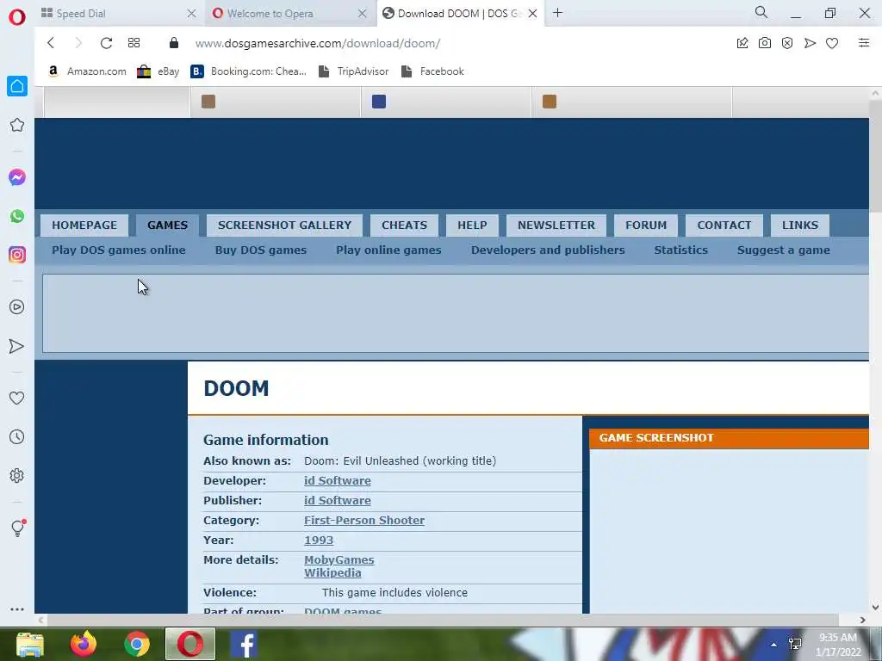Open the HOMEPAGE menu item
Viewport: 882px width, 661px height.
84,225
